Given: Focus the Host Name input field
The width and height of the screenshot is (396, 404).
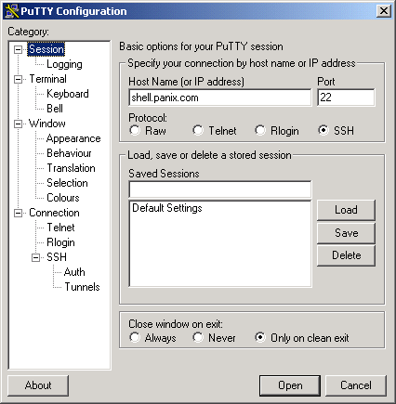Looking at the screenshot, I should pos(220,98).
